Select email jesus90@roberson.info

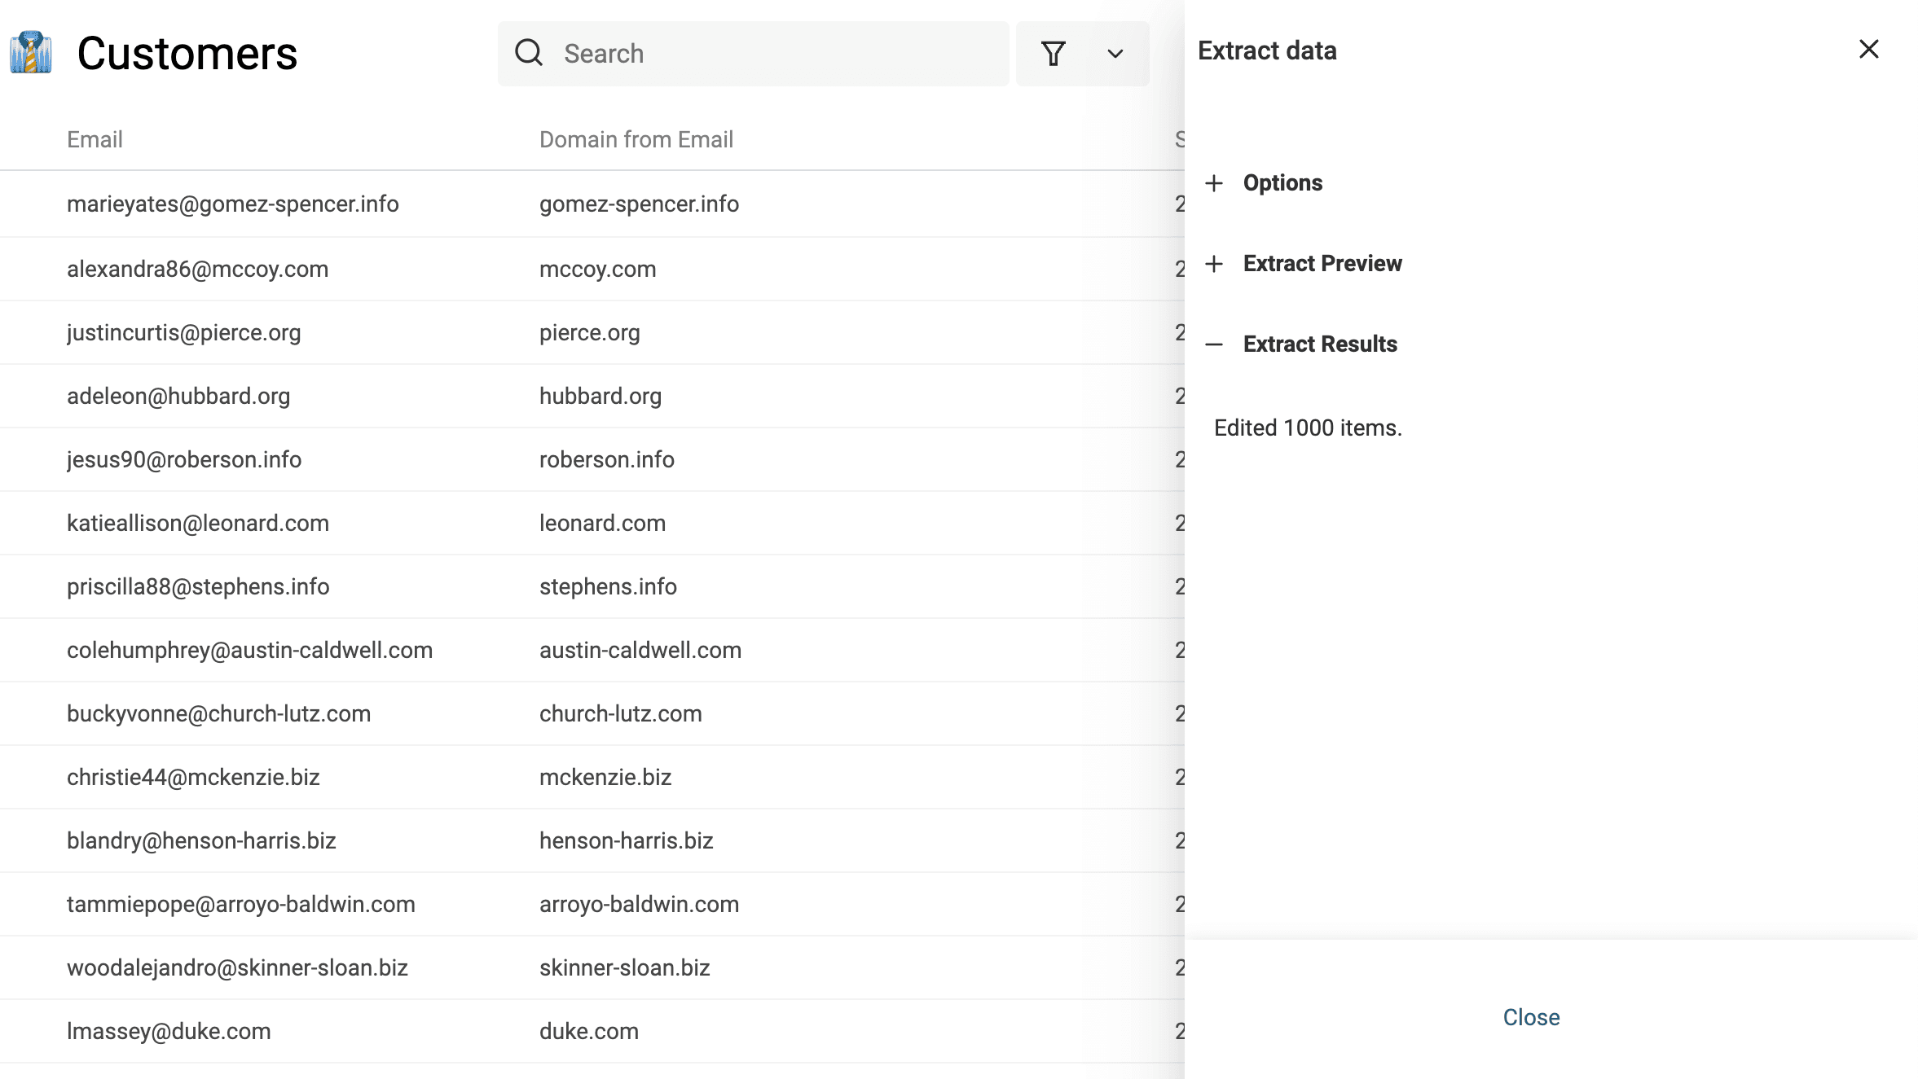[x=184, y=459]
